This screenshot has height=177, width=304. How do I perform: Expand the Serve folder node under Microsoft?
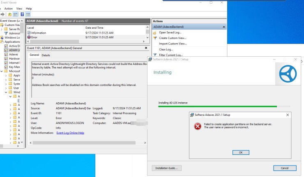[x=6, y=80]
